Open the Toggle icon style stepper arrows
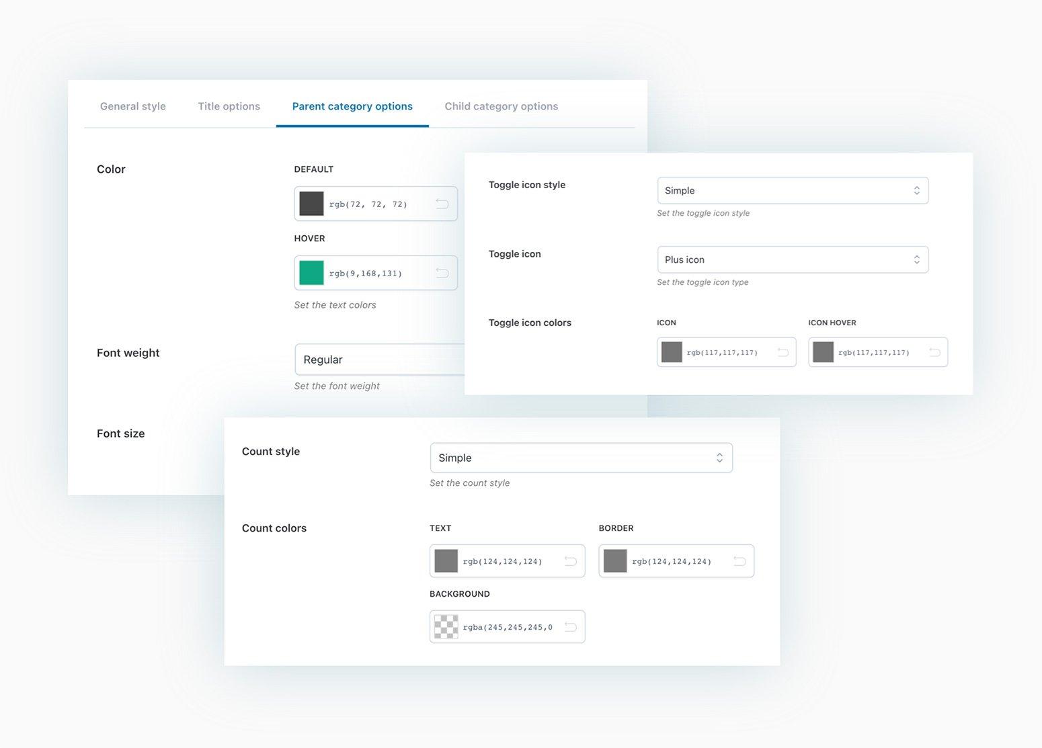The height and width of the screenshot is (748, 1042). [x=916, y=190]
